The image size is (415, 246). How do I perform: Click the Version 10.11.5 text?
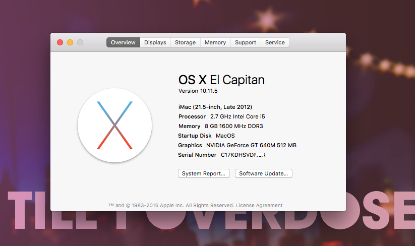click(x=198, y=91)
